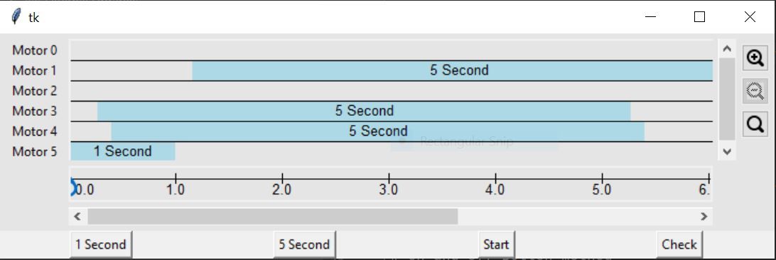Select the 5 Second block on Motor 4
This screenshot has height=260, width=776.
[377, 131]
